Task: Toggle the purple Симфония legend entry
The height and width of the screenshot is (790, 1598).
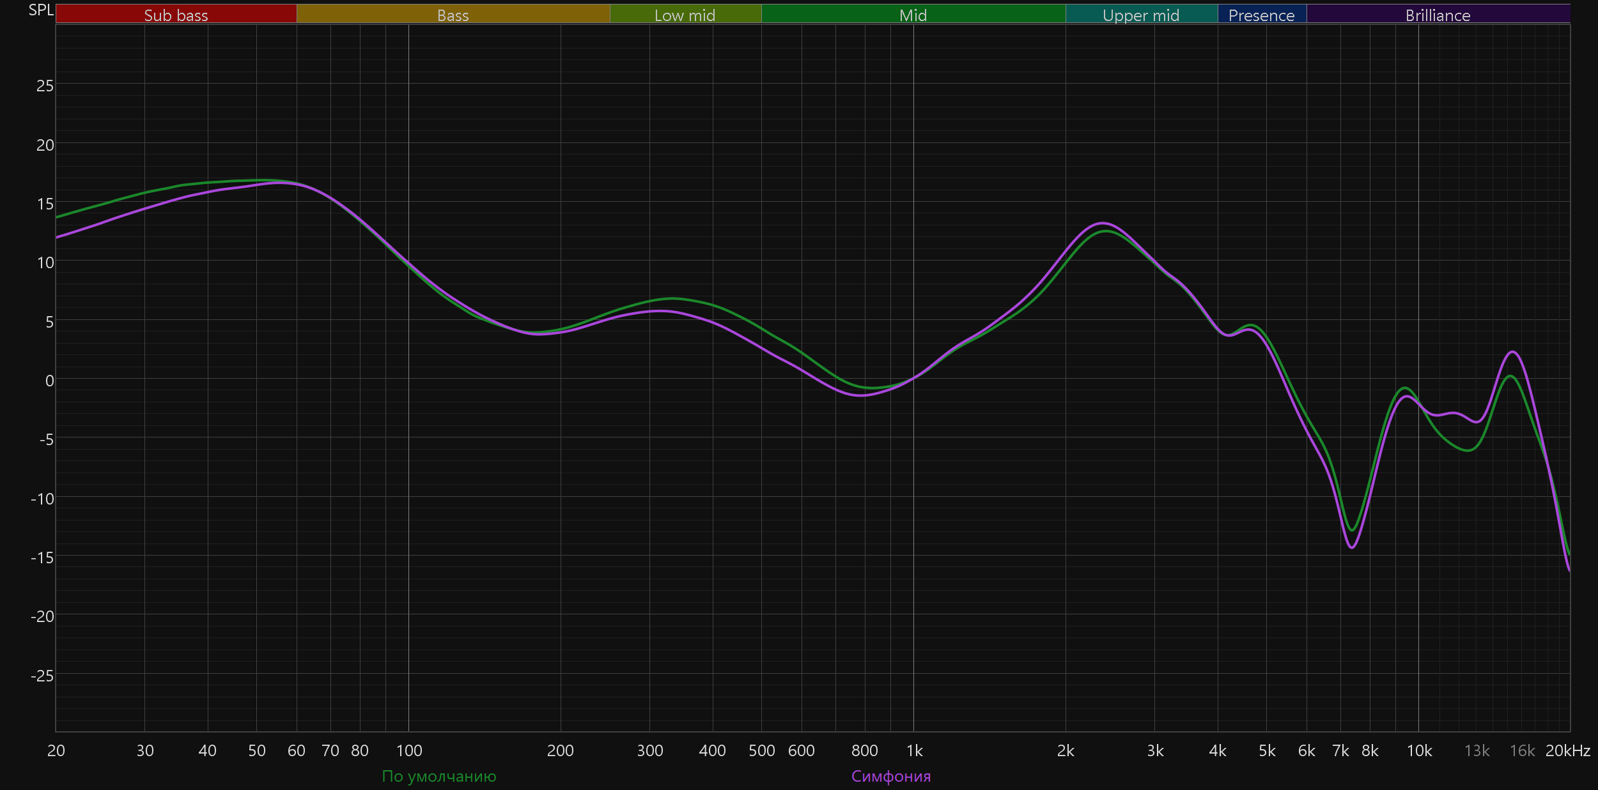Action: click(x=890, y=776)
